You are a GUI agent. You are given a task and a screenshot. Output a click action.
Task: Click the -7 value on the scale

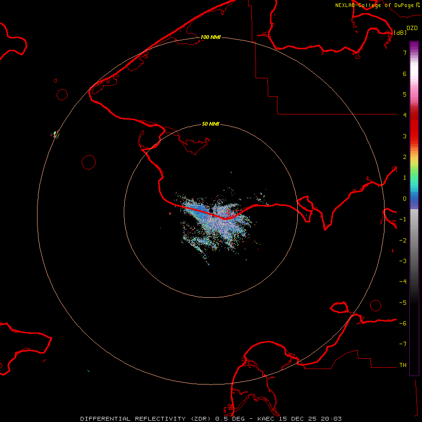point(403,344)
